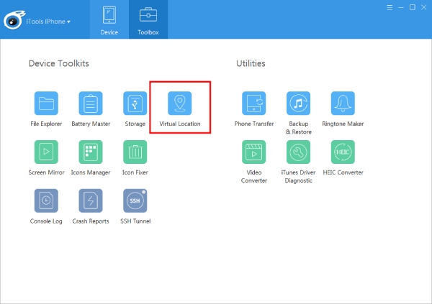Open the Storage tool
The image size is (432, 304).
[x=135, y=103]
